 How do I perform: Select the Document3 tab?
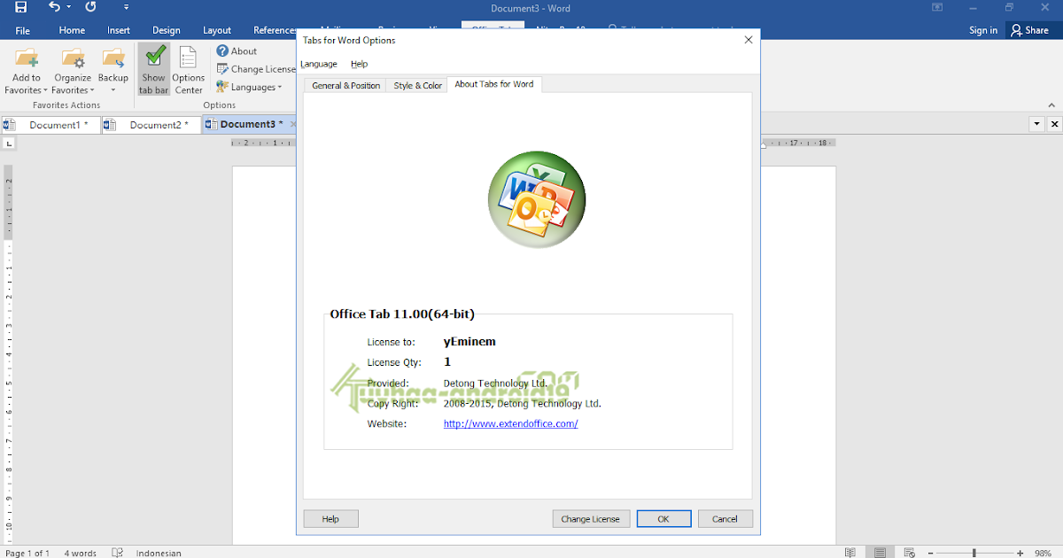(x=251, y=125)
